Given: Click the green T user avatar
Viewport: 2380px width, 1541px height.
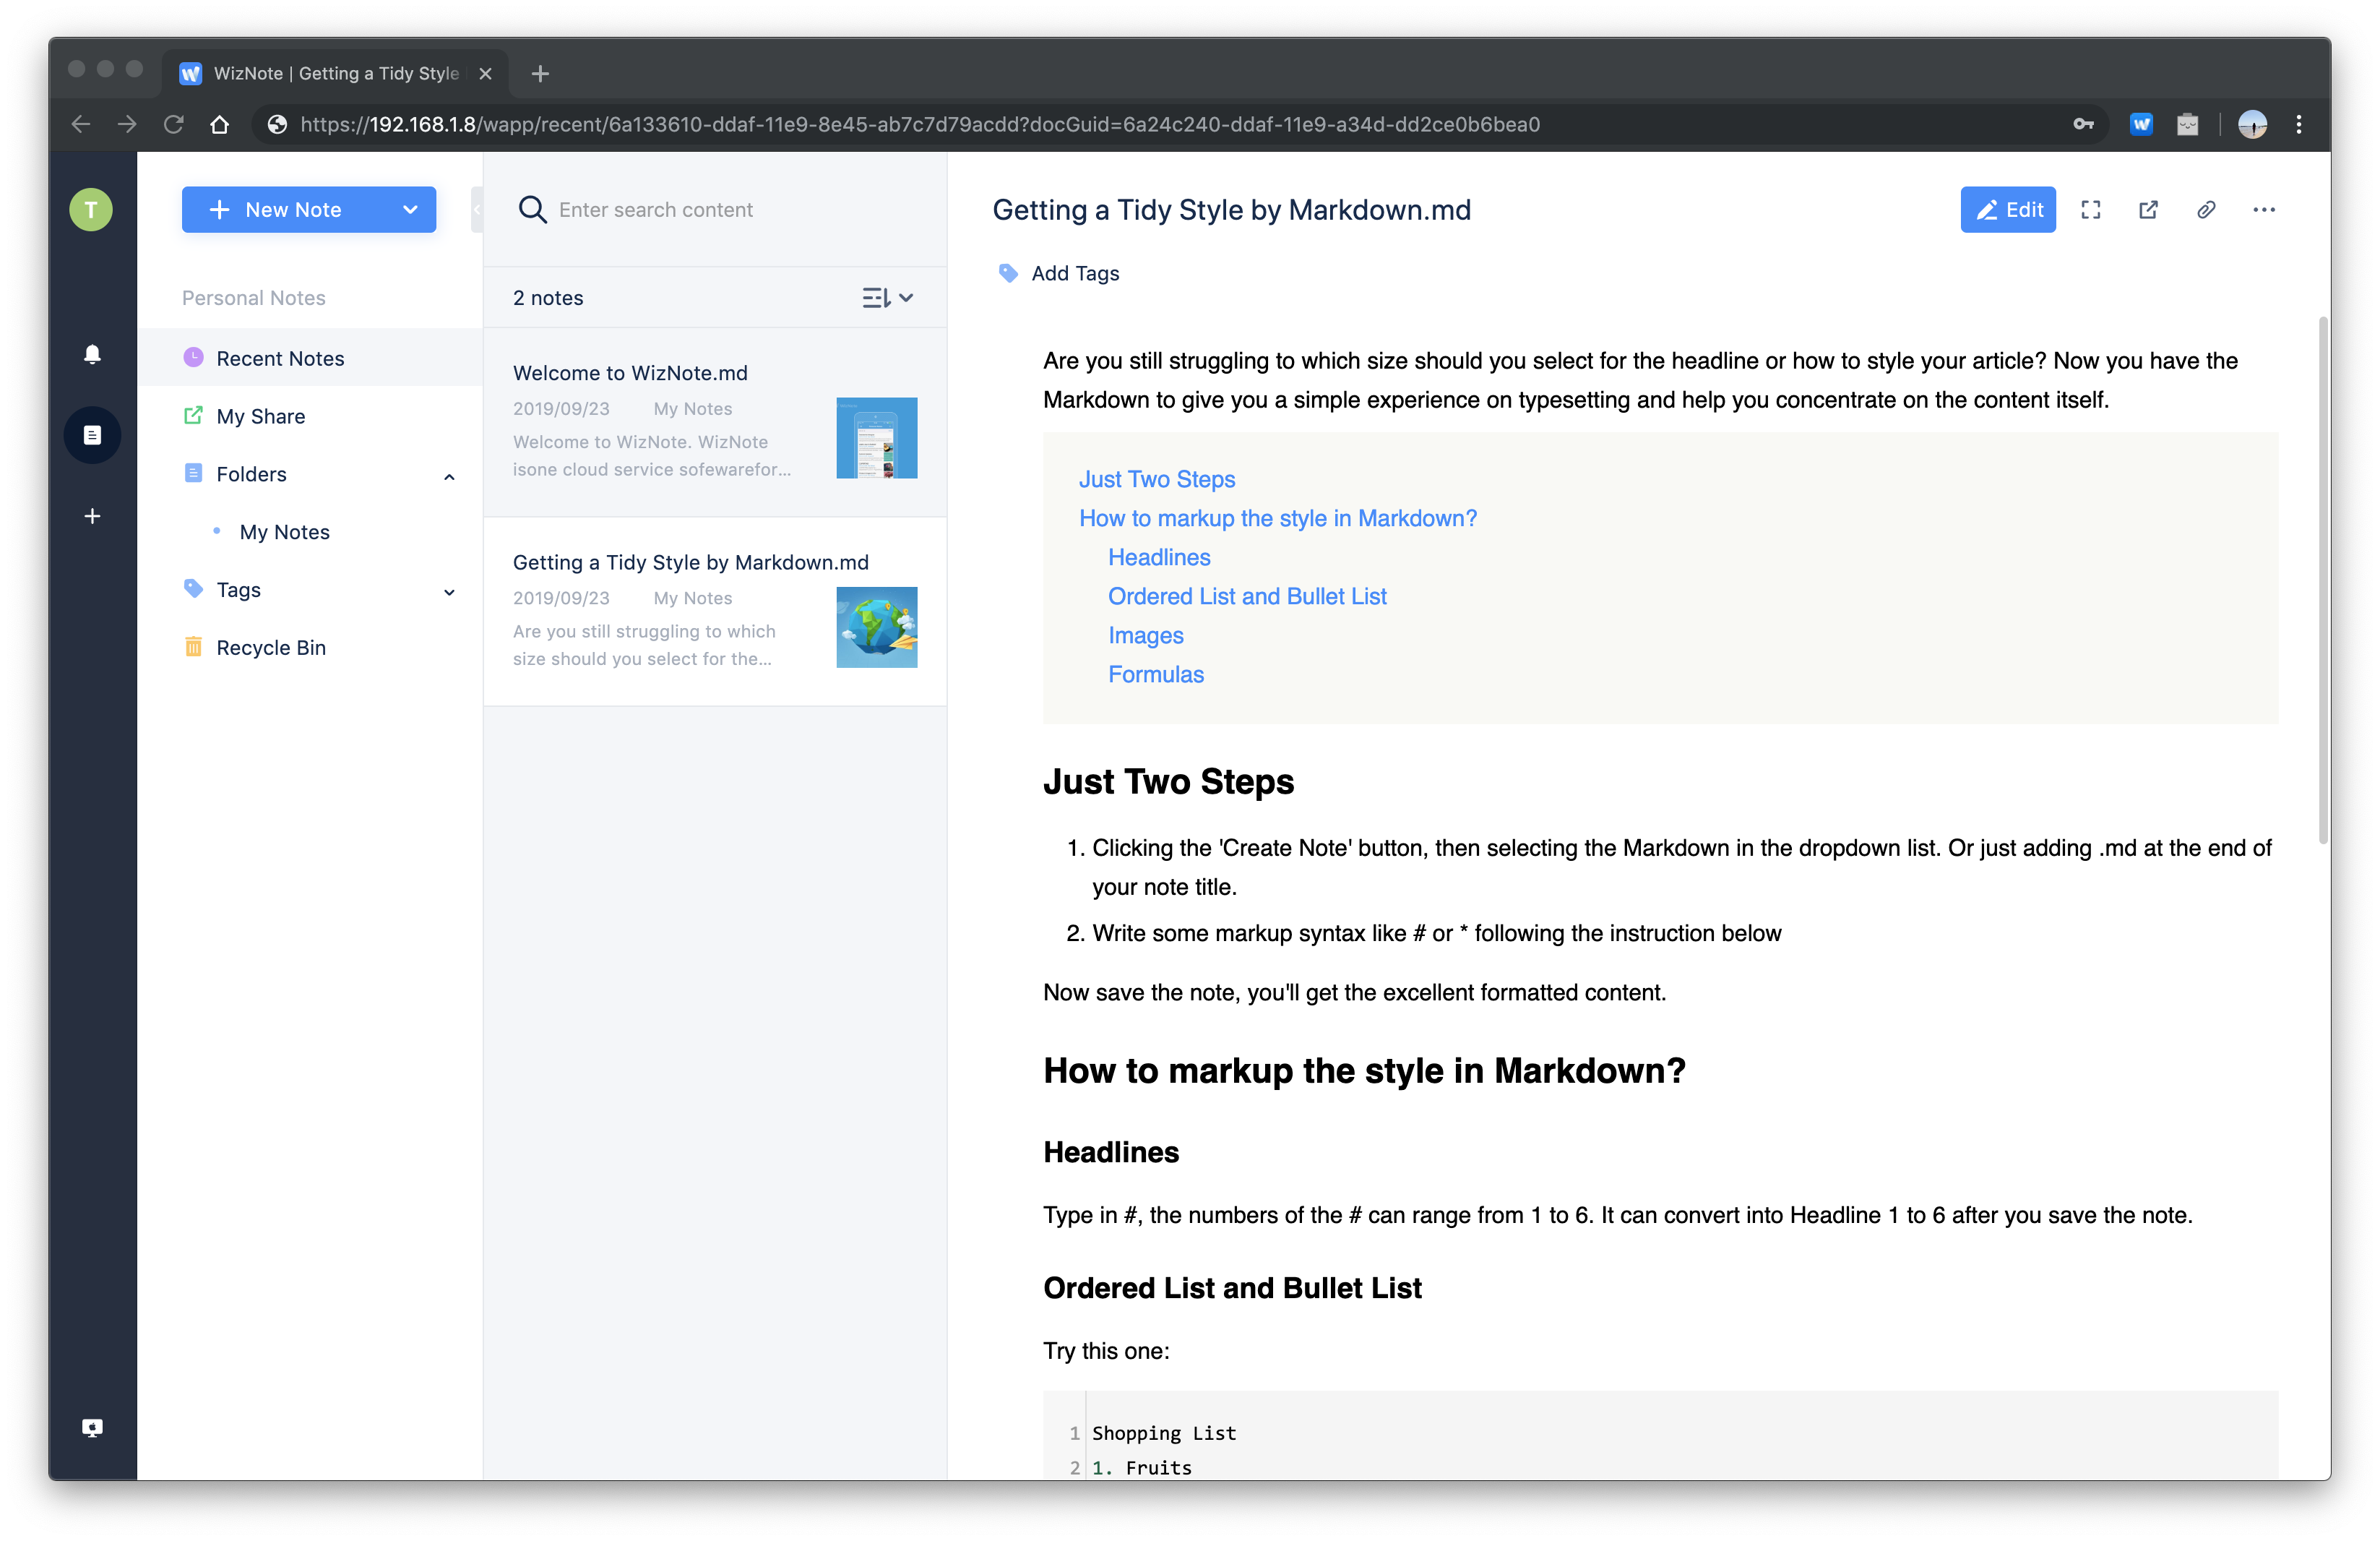Looking at the screenshot, I should [x=91, y=210].
